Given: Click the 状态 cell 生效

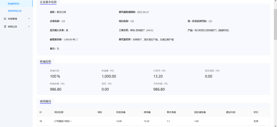Looking at the screenshot, I should [x=256, y=121].
